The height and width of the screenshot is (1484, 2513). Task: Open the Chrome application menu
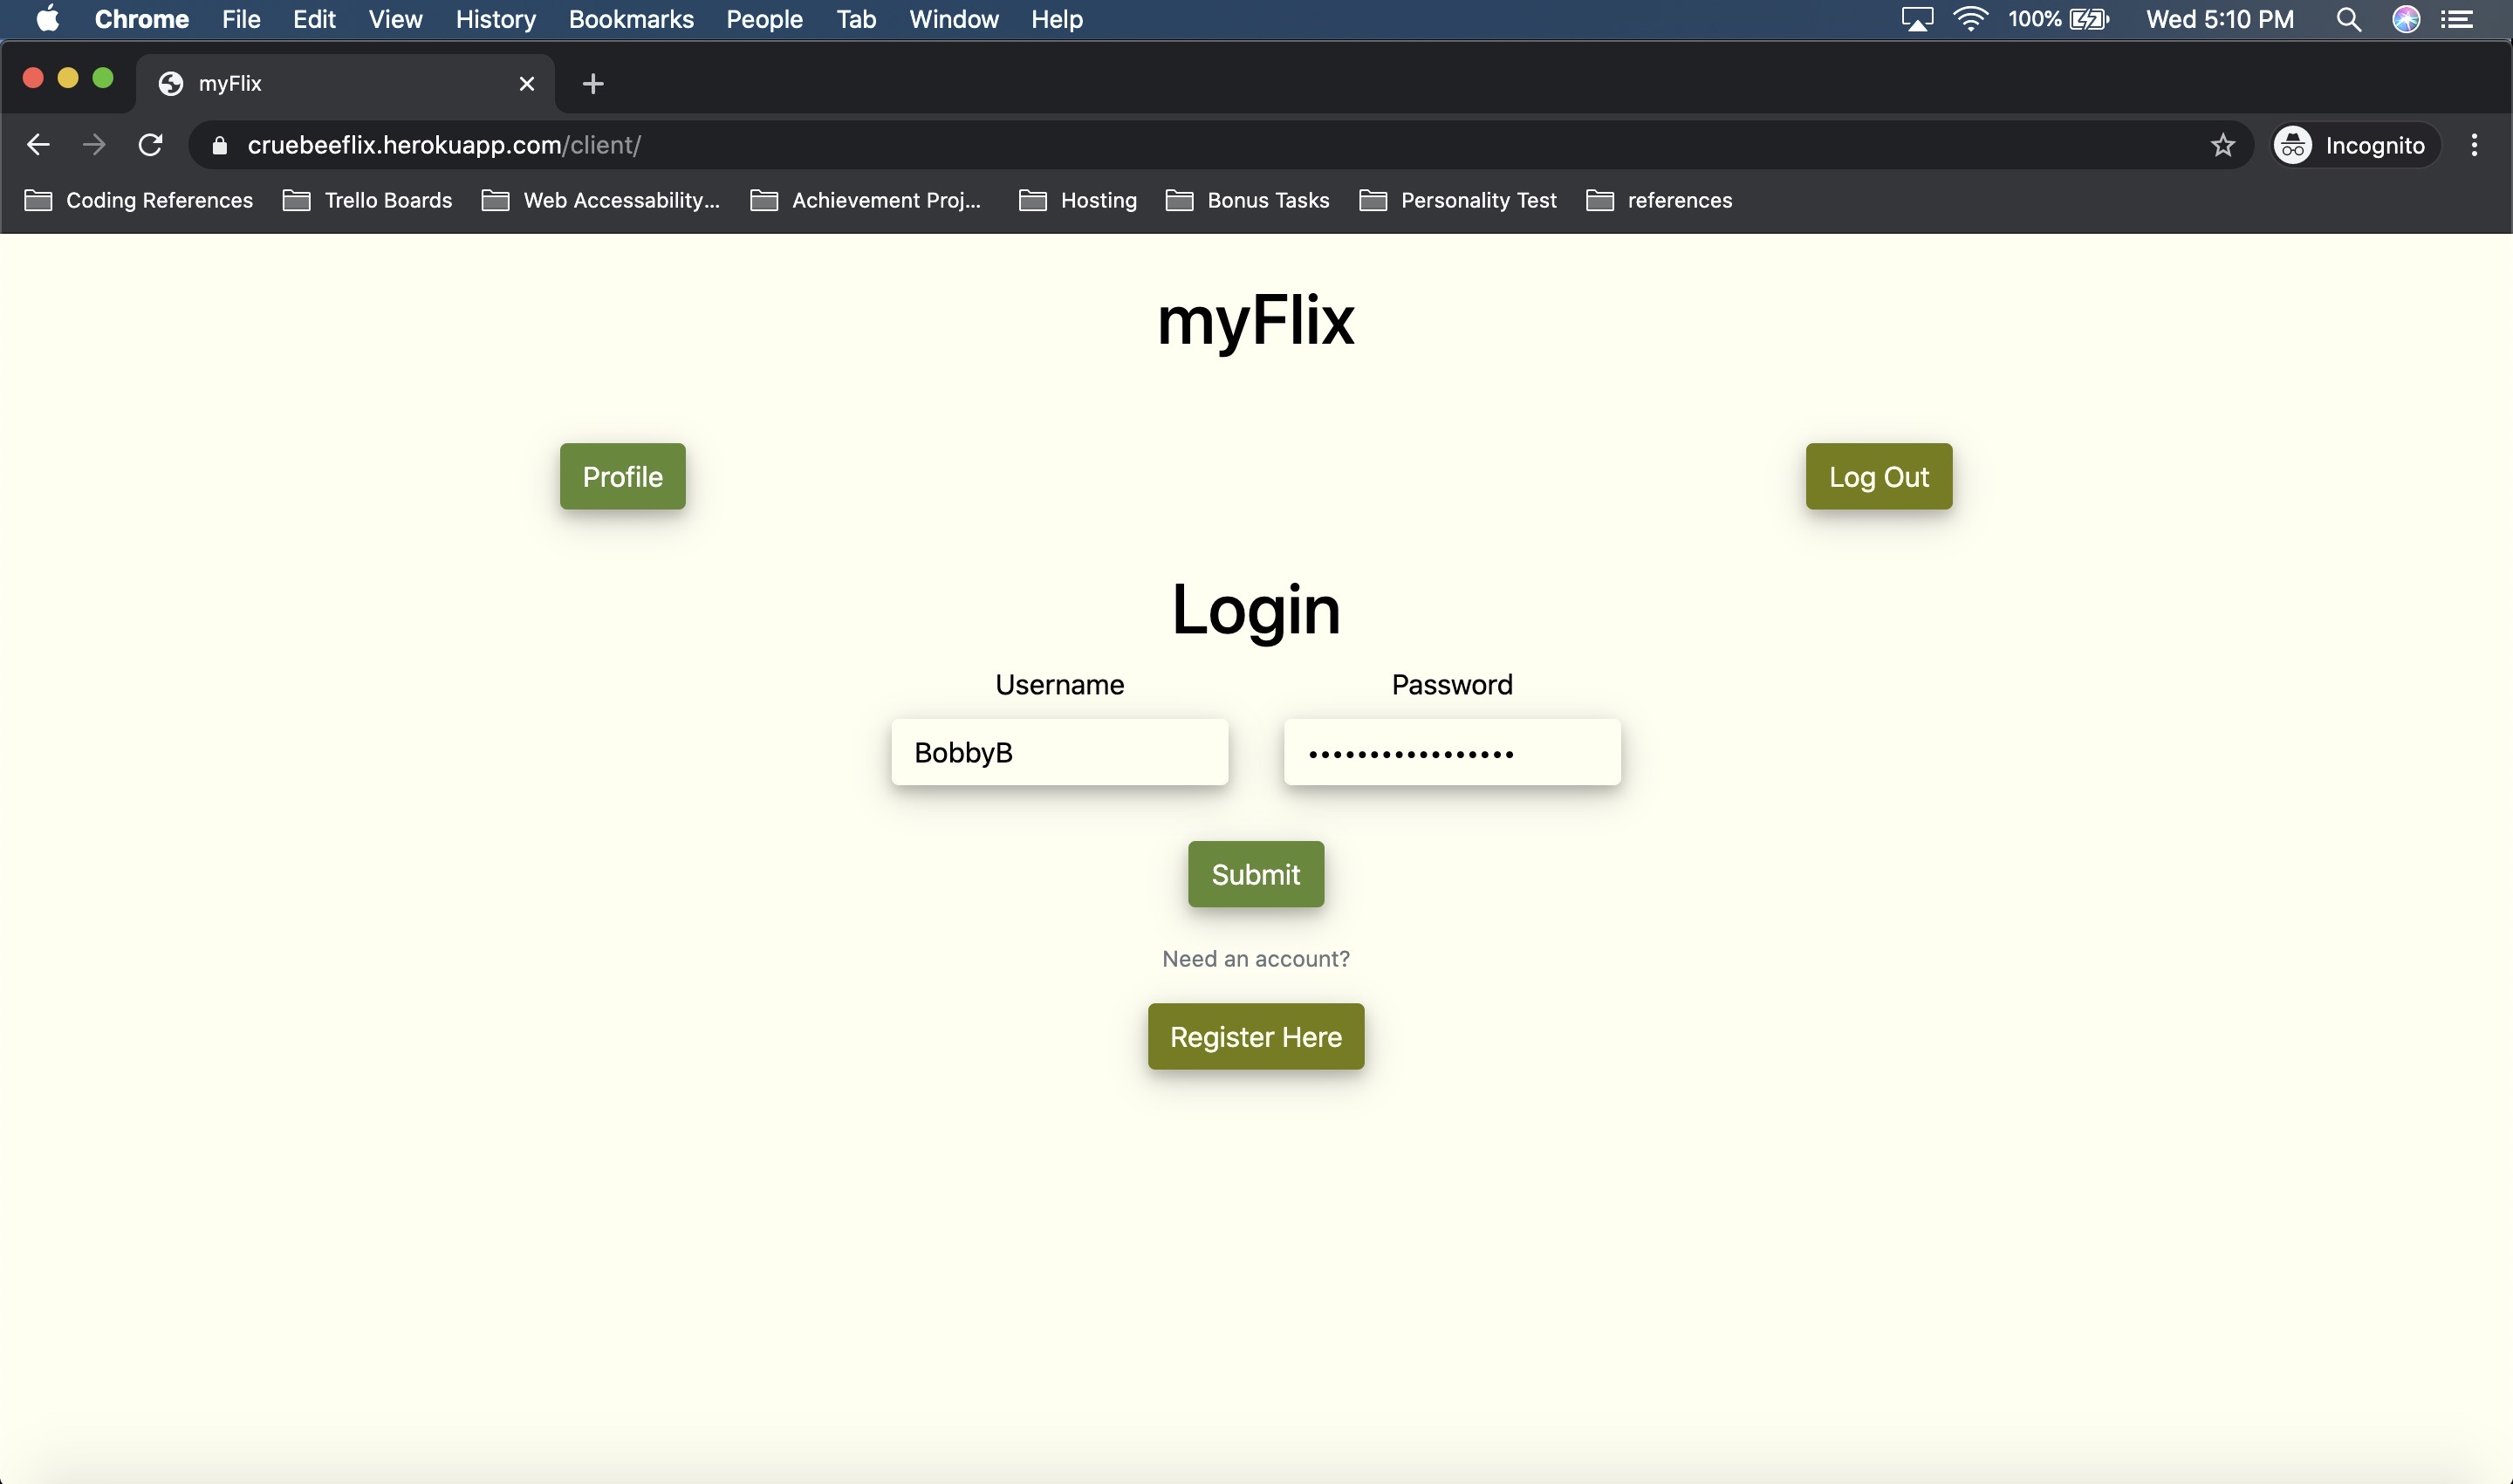coord(142,19)
